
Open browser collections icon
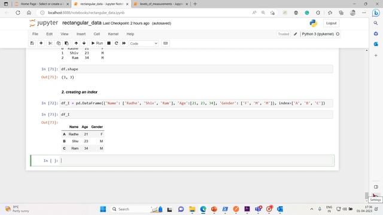pos(341,13)
